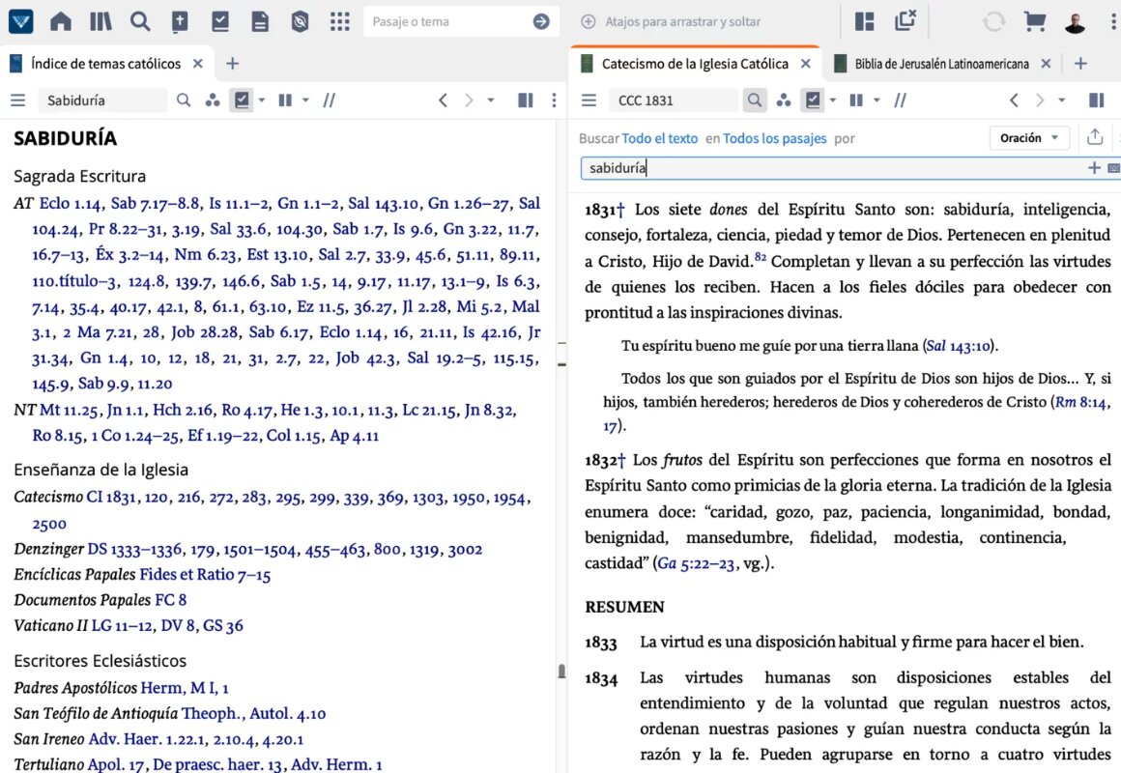This screenshot has height=773, width=1121.
Task: Toggle multi-column view in Índice de temas panel
Action: coord(285,100)
